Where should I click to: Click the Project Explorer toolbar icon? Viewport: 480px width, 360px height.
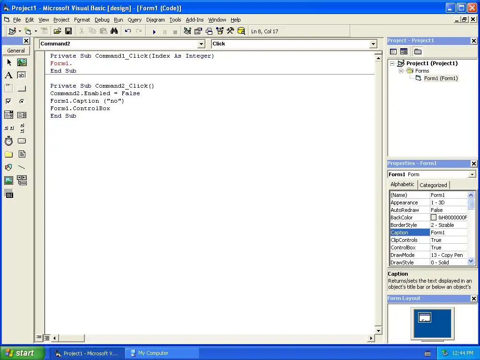coord(187,31)
